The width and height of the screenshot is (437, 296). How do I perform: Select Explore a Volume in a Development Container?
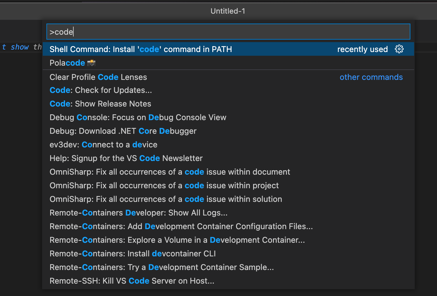228,240
